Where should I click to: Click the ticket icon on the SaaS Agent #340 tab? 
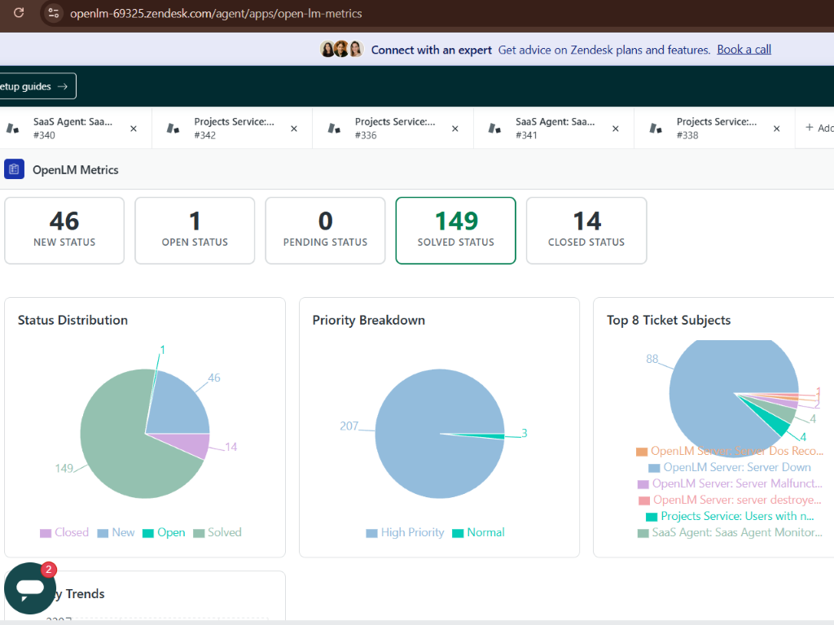[x=12, y=127]
